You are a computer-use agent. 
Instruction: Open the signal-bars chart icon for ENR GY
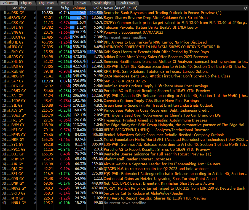coord(9,52)
